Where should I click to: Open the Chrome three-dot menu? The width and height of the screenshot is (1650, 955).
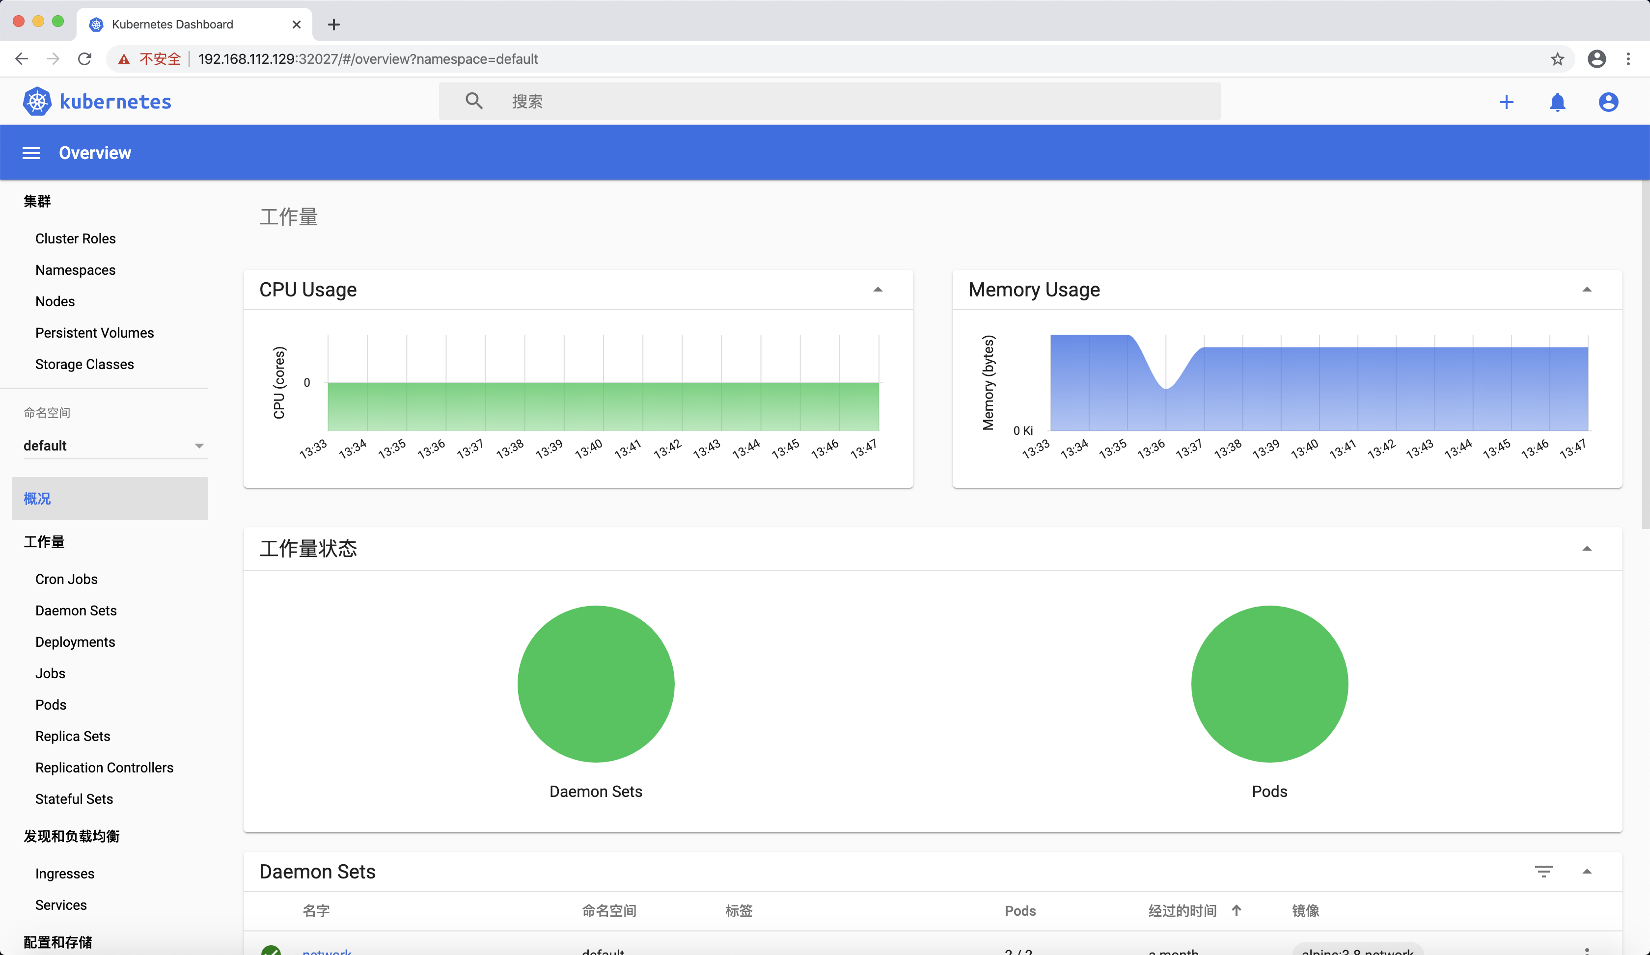(x=1628, y=59)
